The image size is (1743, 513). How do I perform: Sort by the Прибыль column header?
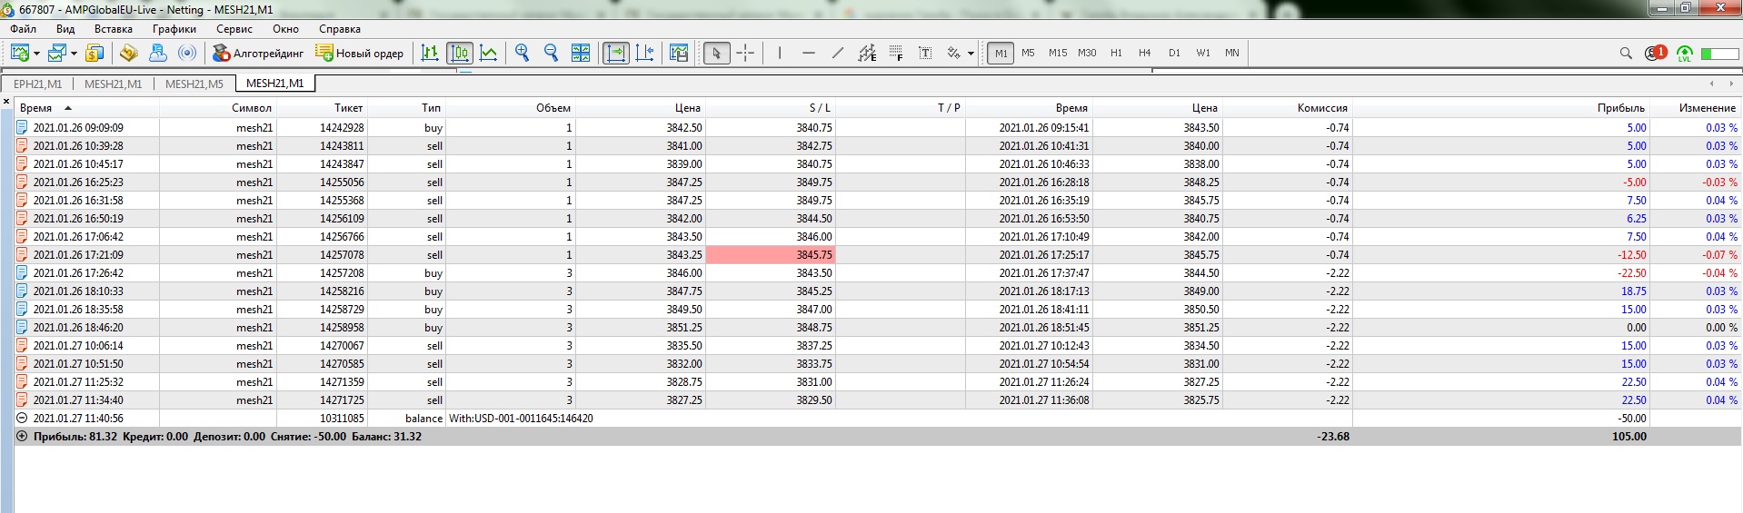[x=1501, y=108]
